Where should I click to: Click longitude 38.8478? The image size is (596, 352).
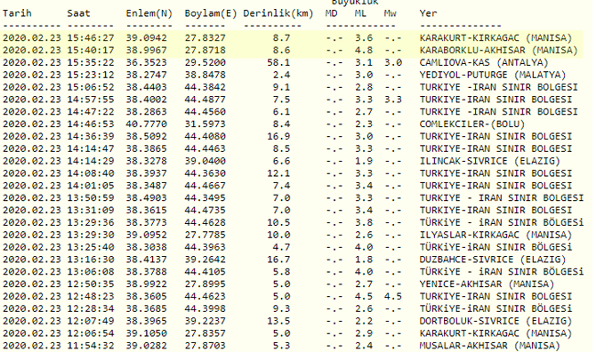pyautogui.click(x=205, y=75)
